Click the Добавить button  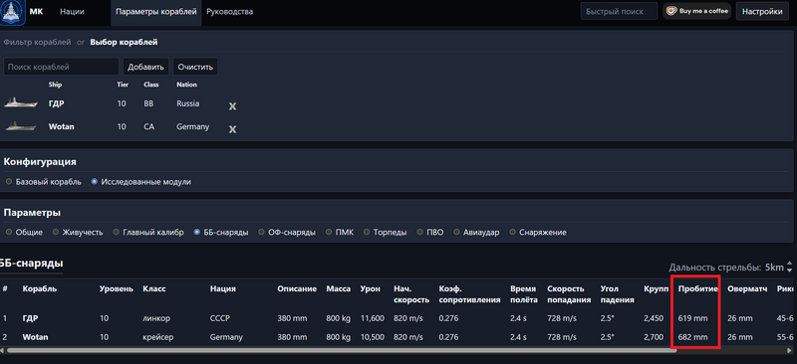pyautogui.click(x=145, y=67)
